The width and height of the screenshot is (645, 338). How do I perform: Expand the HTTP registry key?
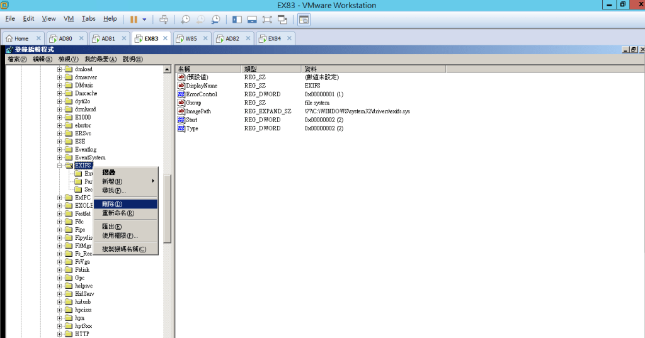click(60, 334)
